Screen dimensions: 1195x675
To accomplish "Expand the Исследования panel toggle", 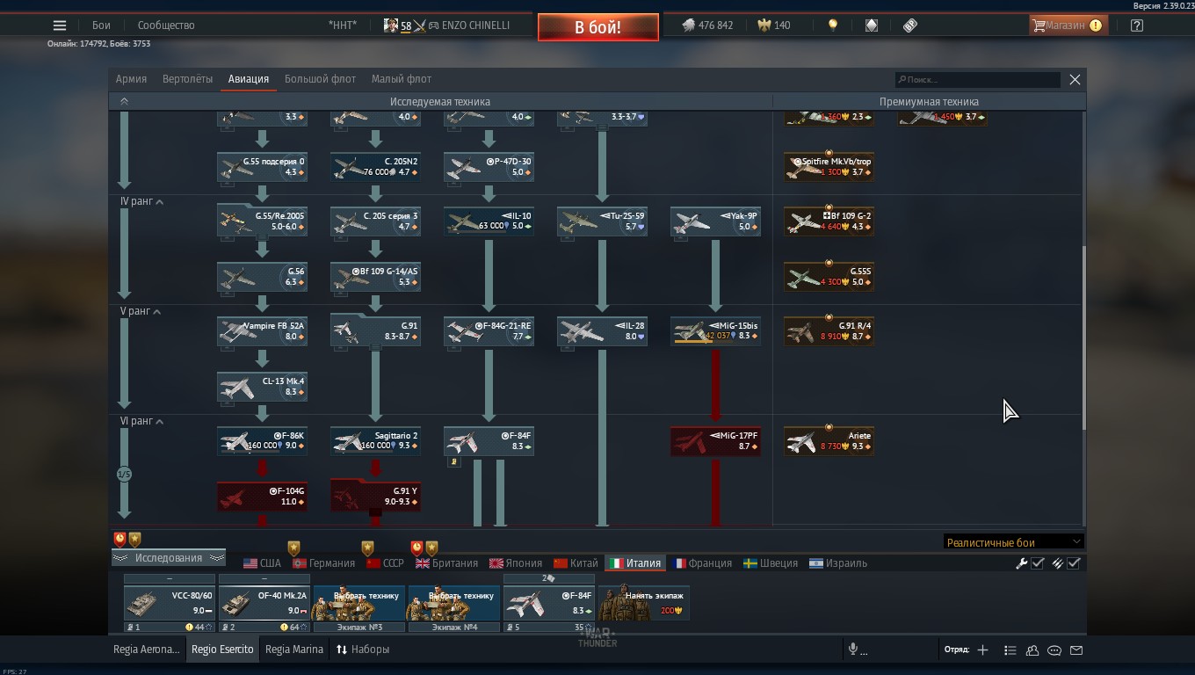I will point(169,558).
